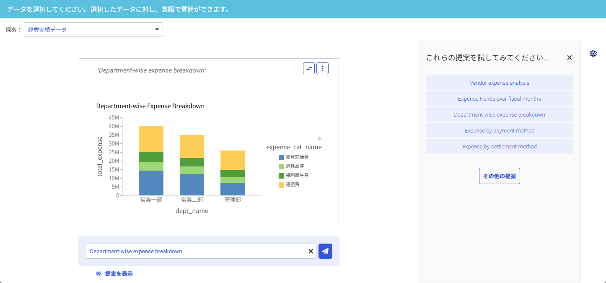Click the italic quoted query text above chart

pyautogui.click(x=152, y=70)
